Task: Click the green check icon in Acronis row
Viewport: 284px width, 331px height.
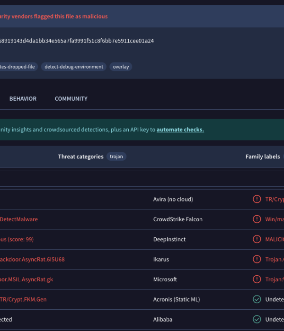Action: (257, 299)
